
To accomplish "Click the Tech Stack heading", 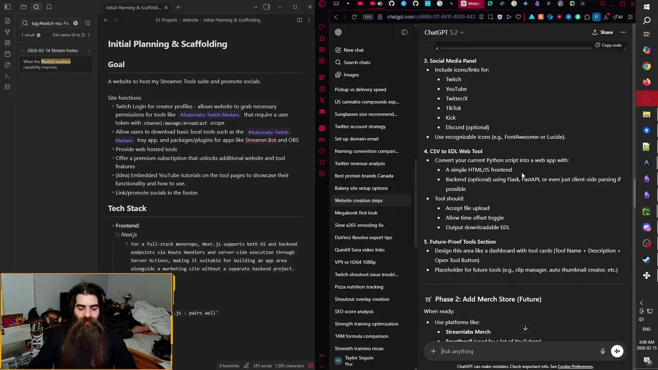I will pos(127,208).
